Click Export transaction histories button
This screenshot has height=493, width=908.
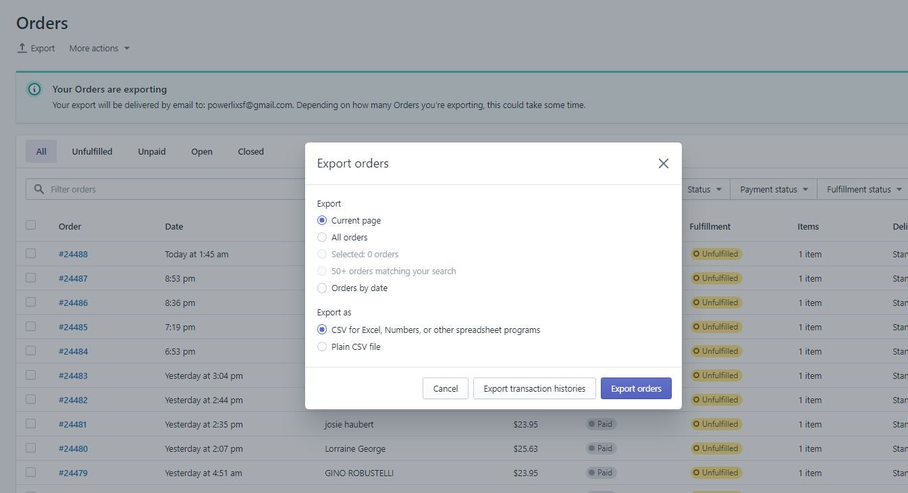(x=534, y=388)
